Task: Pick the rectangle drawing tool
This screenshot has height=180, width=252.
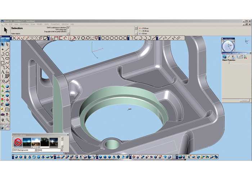Action: click(3, 63)
